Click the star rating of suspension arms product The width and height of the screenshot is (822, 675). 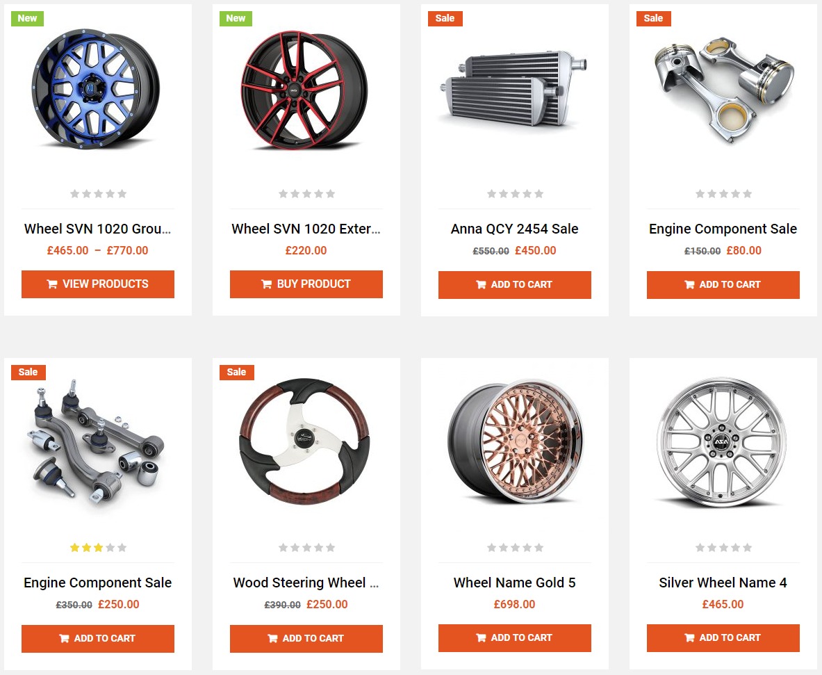[x=98, y=548]
